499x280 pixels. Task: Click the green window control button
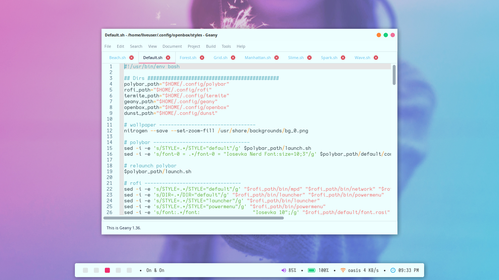[386, 35]
